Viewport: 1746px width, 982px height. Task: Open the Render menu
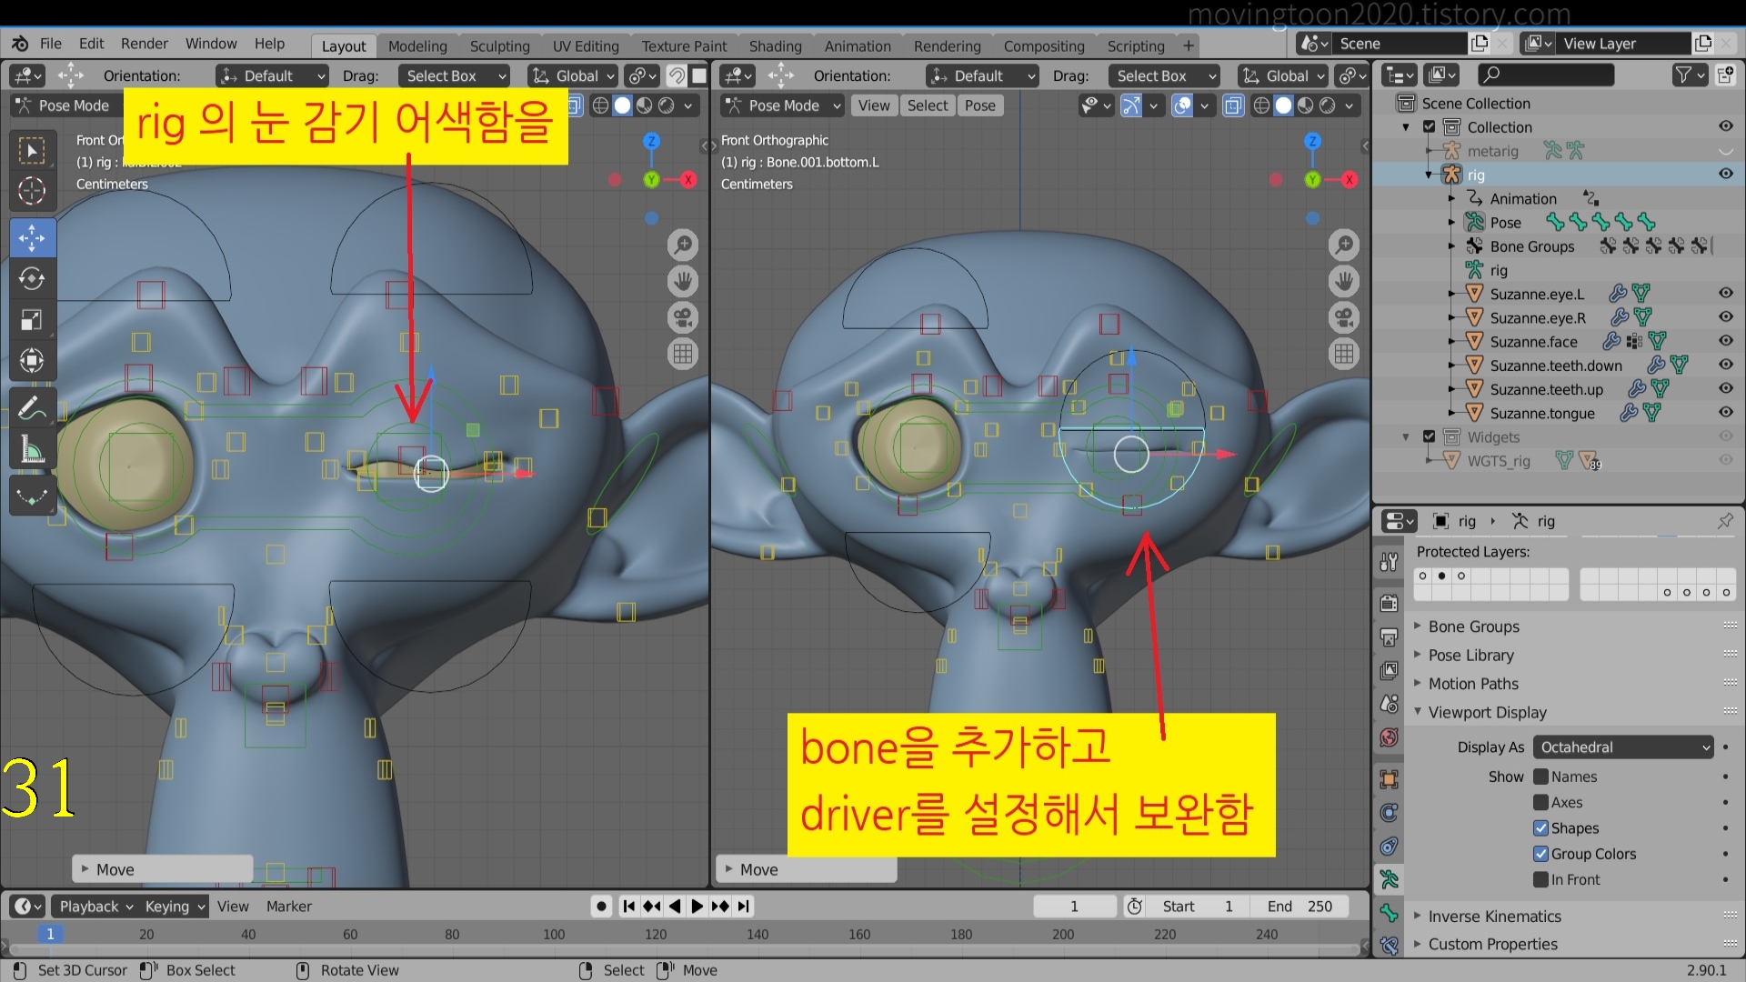pyautogui.click(x=145, y=44)
